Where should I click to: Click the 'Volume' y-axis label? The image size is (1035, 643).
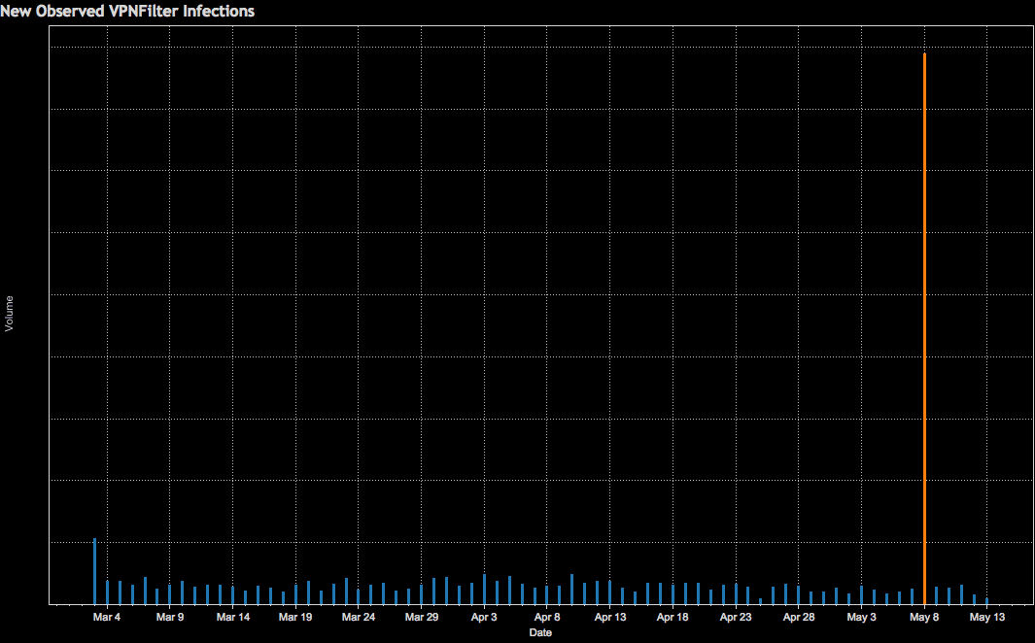tap(9, 314)
